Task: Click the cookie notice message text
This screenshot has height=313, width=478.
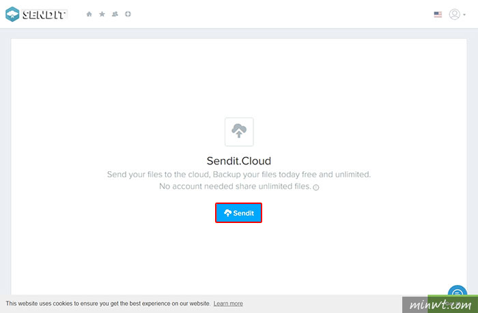Action: point(108,303)
